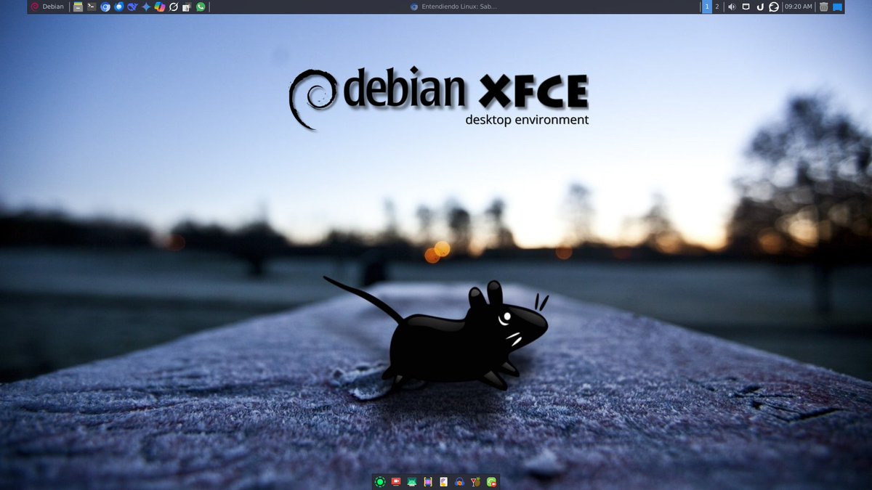The height and width of the screenshot is (490, 872).
Task: Launch the file manager from the panel
Action: (78, 7)
